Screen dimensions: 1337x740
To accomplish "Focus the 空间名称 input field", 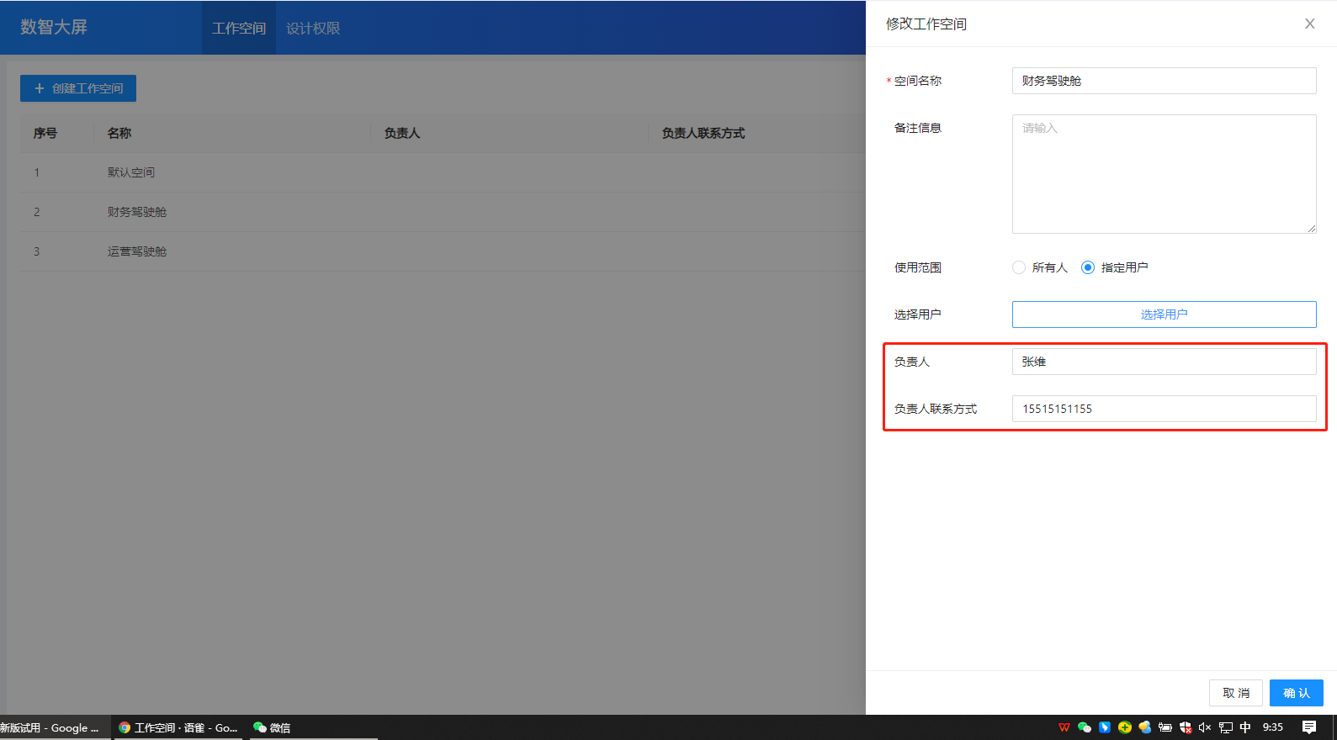I will pyautogui.click(x=1164, y=81).
